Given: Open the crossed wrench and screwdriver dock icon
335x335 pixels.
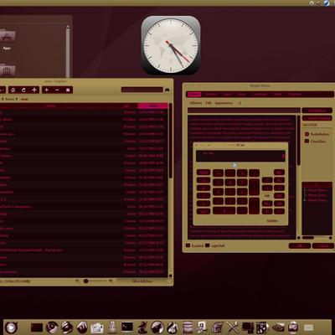Looking at the screenshot, I should point(233,327).
